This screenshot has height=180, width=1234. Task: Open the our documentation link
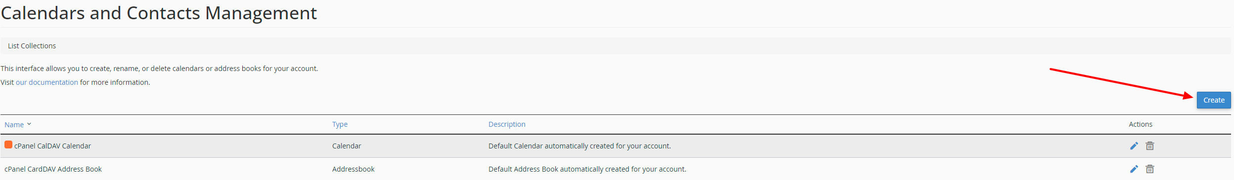pos(47,82)
